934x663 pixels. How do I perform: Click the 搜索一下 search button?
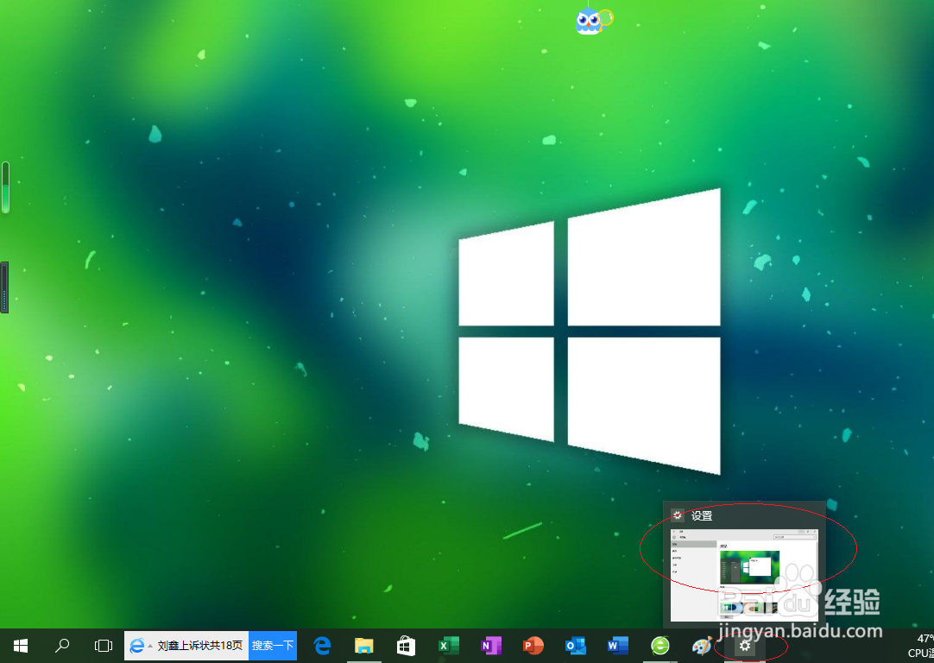point(273,646)
